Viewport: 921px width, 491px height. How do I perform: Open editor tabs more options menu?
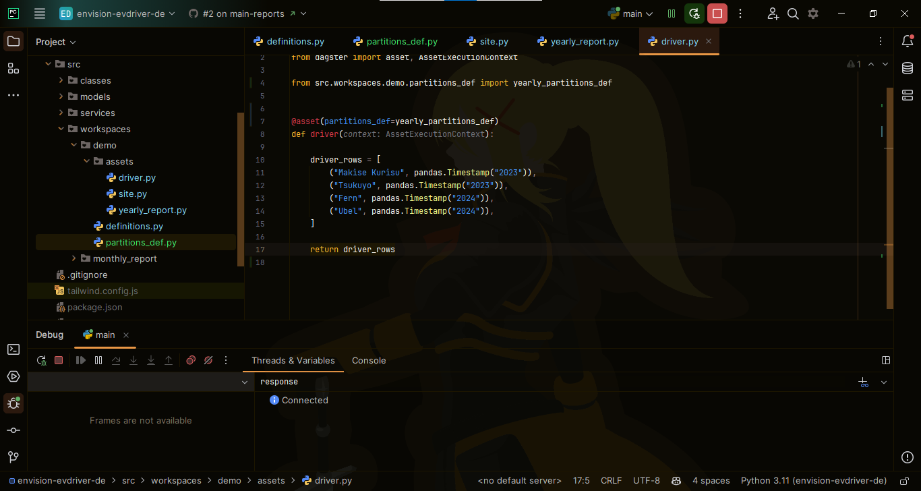[x=881, y=41]
